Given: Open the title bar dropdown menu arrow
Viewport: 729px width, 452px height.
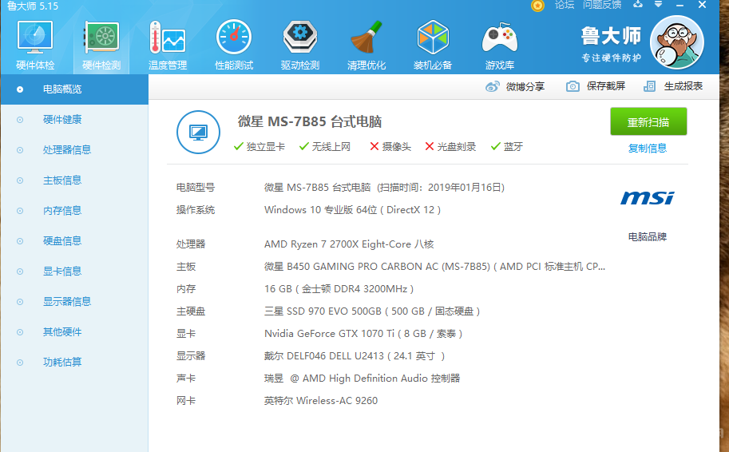Looking at the screenshot, I should 658,5.
